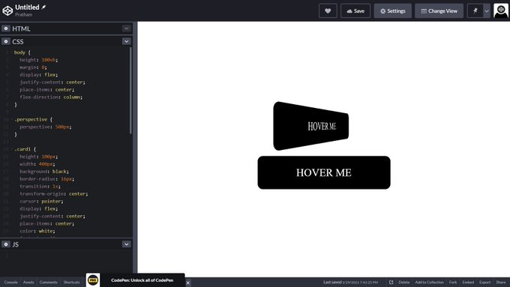Fork this pen
Screen dimensions: 510x287
(453, 282)
